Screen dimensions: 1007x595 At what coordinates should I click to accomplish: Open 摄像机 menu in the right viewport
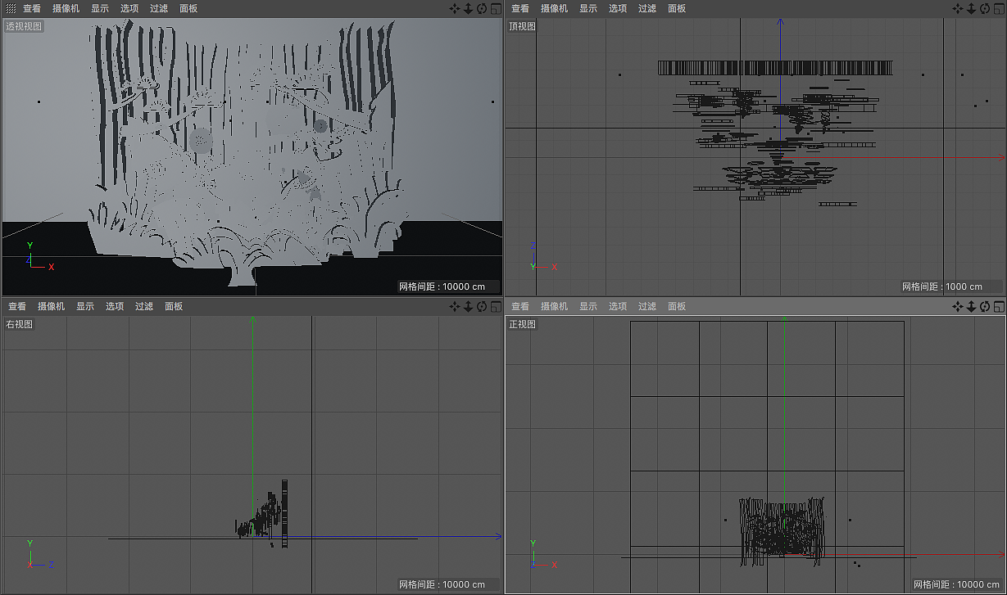coord(52,307)
